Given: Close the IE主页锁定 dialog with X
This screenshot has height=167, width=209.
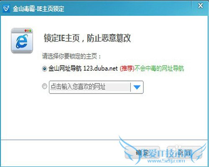Looking at the screenshot, I should click(201, 6).
